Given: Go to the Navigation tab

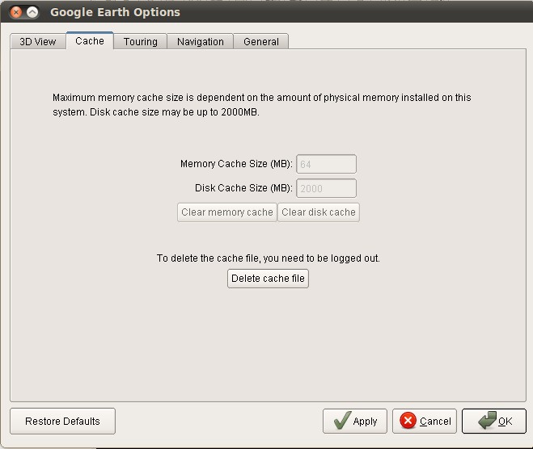Looking at the screenshot, I should click(x=201, y=42).
